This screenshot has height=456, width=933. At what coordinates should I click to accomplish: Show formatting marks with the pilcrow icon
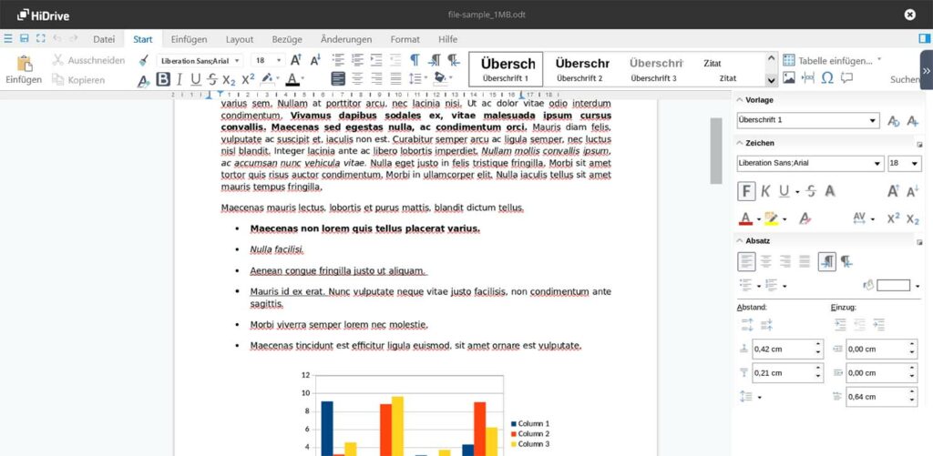point(415,60)
